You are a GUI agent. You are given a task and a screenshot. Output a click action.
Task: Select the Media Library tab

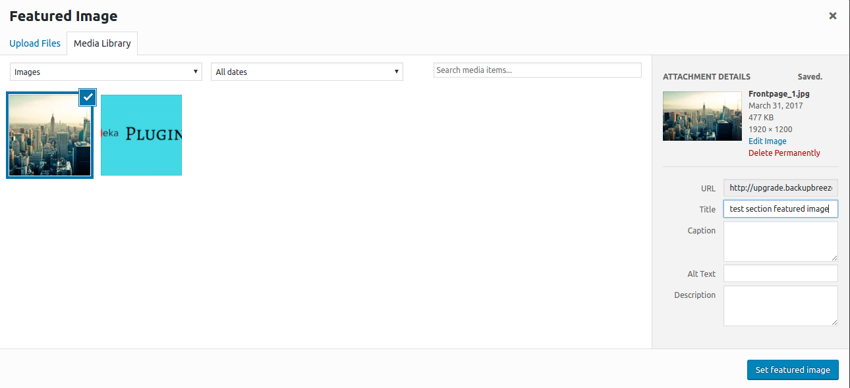point(102,43)
